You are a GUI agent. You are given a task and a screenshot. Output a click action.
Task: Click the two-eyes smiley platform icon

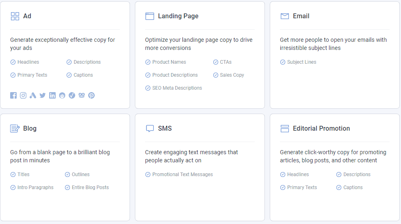[82, 95]
